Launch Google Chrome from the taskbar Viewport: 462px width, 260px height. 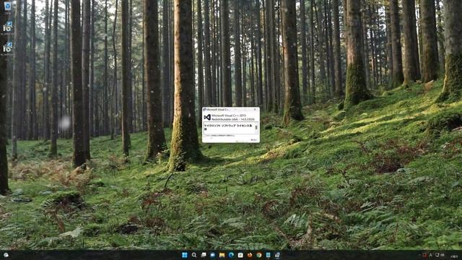tap(259, 255)
